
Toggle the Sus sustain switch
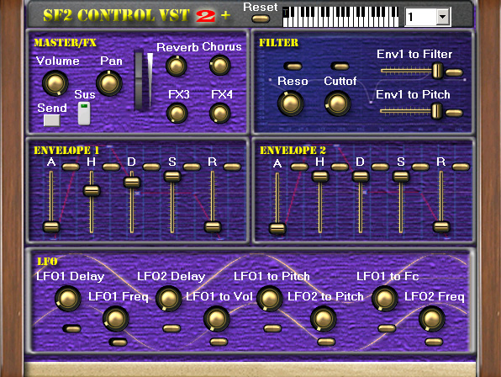click(84, 114)
